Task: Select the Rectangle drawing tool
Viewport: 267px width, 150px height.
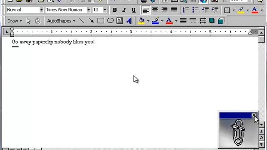Action: click(101, 21)
